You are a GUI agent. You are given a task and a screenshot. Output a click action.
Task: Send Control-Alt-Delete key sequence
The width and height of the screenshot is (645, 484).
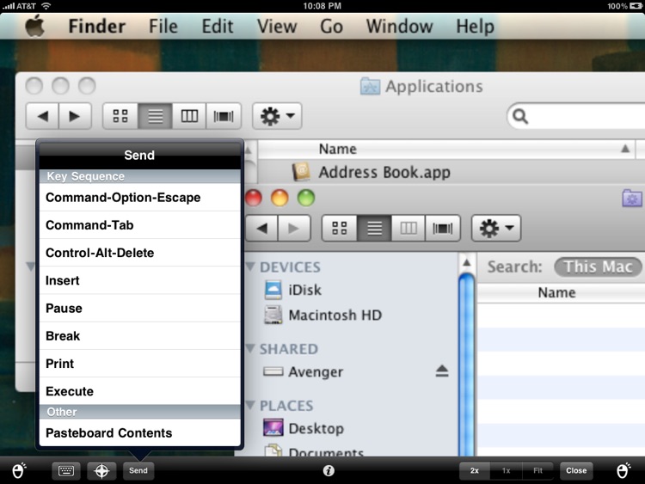coord(140,253)
